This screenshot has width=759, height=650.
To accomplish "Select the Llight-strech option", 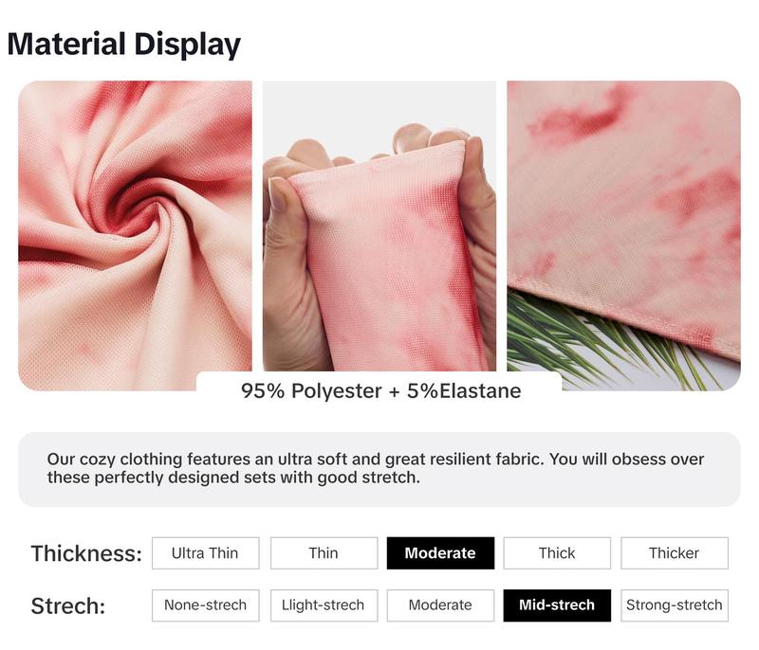I will coord(324,605).
